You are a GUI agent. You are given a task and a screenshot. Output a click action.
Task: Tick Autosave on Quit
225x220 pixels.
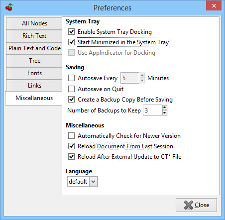tap(71, 89)
